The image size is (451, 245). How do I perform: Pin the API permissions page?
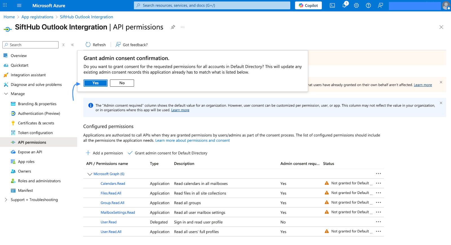pyautogui.click(x=173, y=27)
